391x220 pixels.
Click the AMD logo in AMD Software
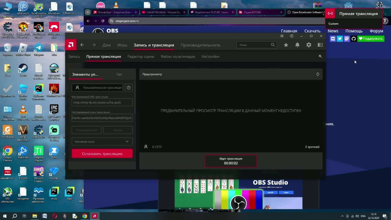coord(71,45)
